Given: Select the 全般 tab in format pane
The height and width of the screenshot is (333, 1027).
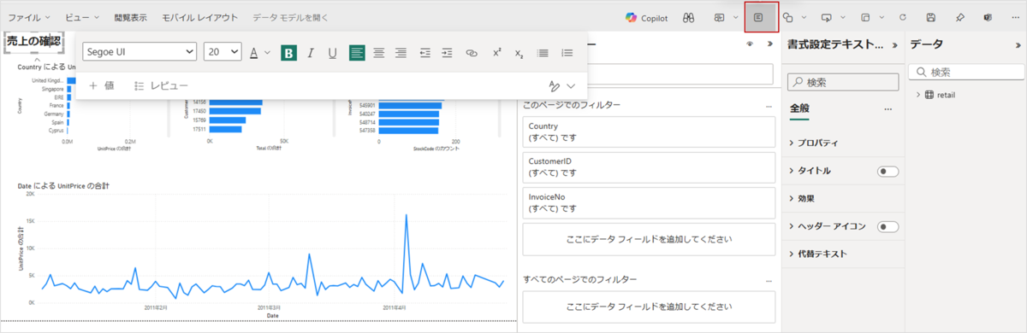Looking at the screenshot, I should click(799, 108).
